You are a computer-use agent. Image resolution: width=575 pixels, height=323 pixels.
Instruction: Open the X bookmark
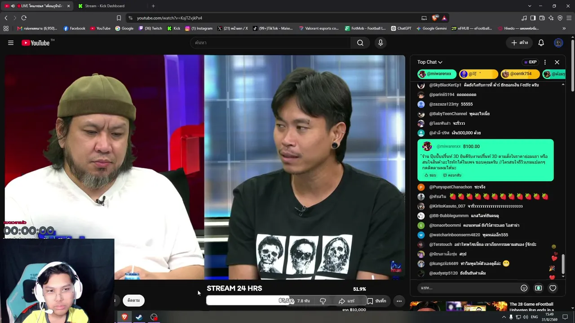coord(232,28)
